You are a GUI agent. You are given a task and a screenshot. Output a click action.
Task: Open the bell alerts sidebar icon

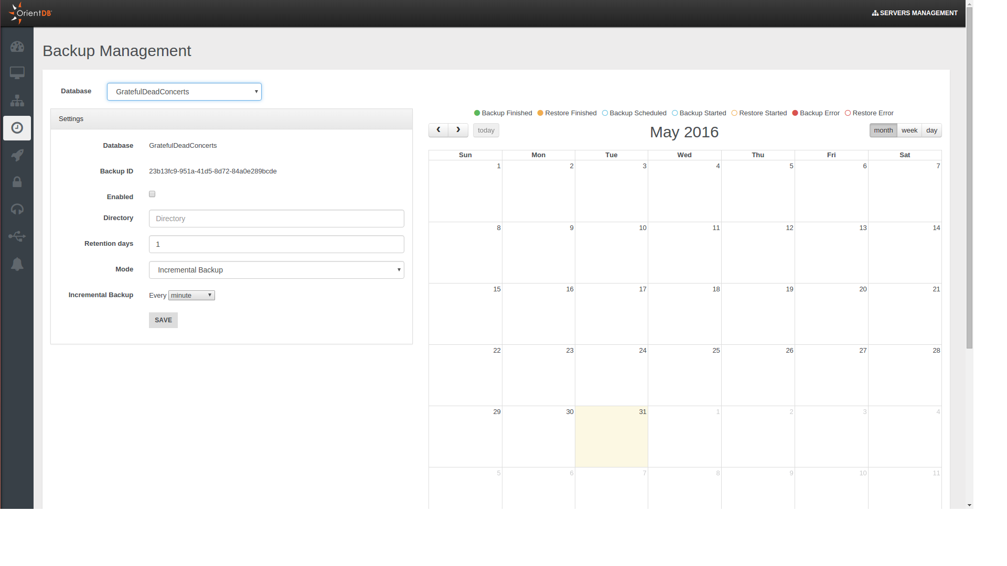[x=17, y=264]
